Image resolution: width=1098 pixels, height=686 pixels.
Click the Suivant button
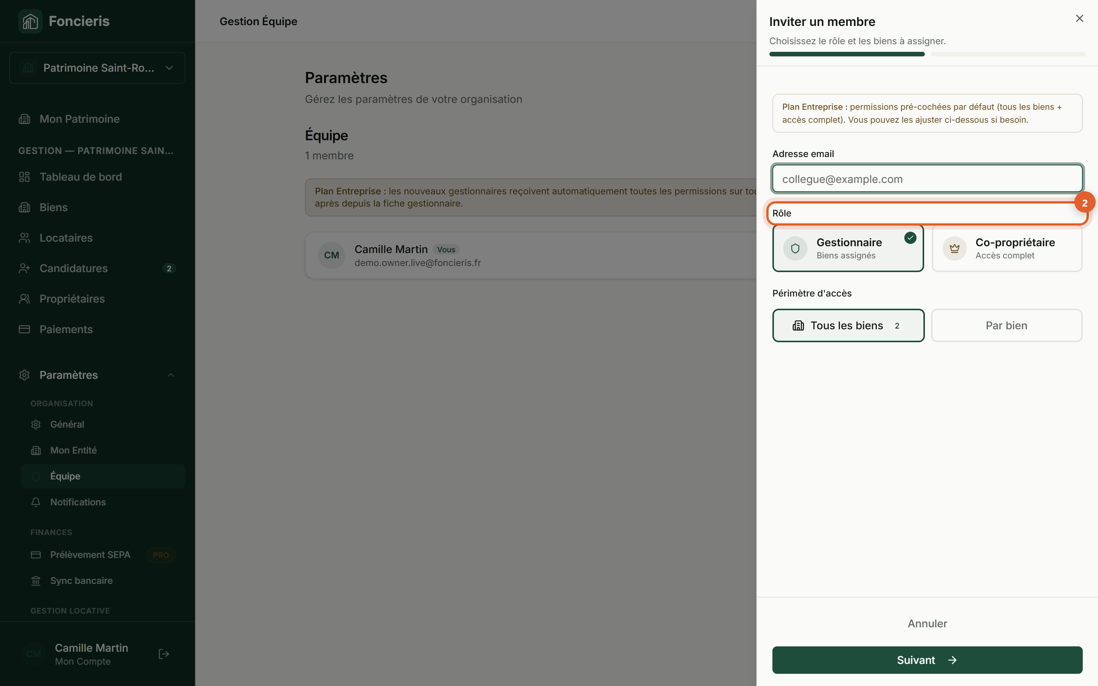pos(927,660)
